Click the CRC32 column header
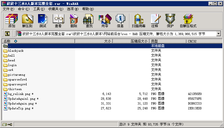Image resolution: width=224 pixels, height=128 pixels. (193, 41)
